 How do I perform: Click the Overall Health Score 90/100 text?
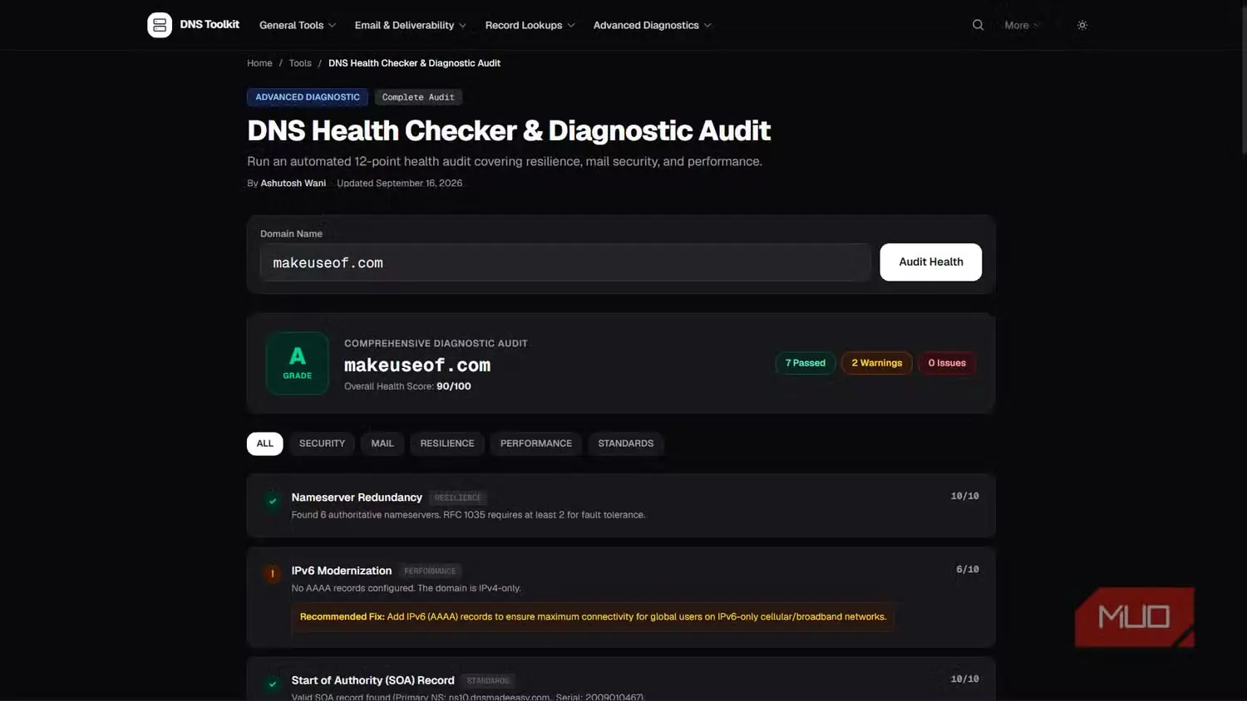coord(407,386)
